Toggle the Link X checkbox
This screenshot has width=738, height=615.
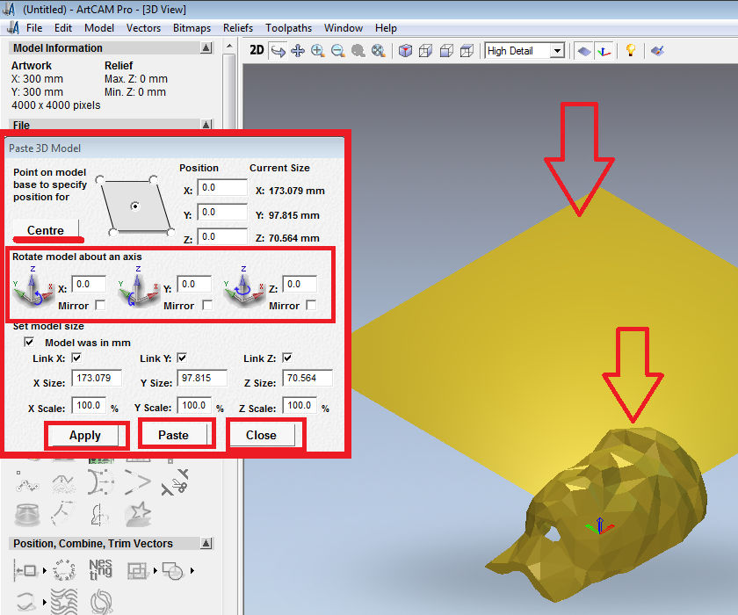pos(76,358)
